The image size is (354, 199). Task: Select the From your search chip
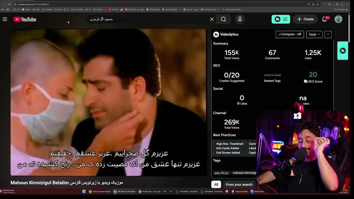tap(239, 184)
